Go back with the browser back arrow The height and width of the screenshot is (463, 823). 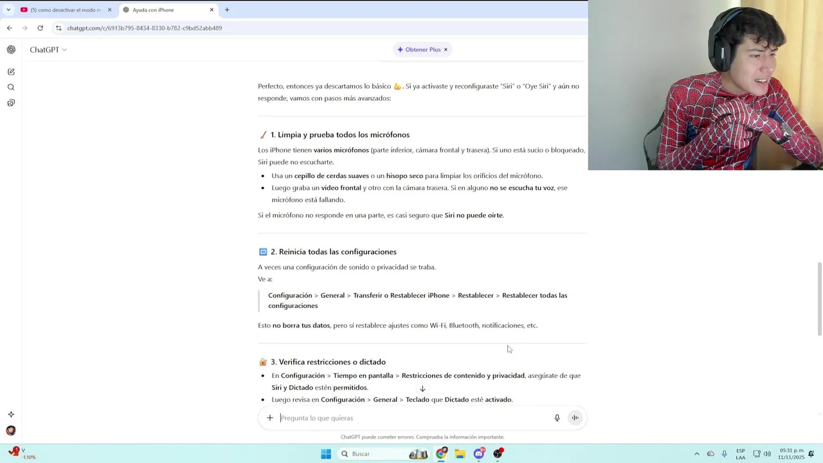[x=9, y=28]
